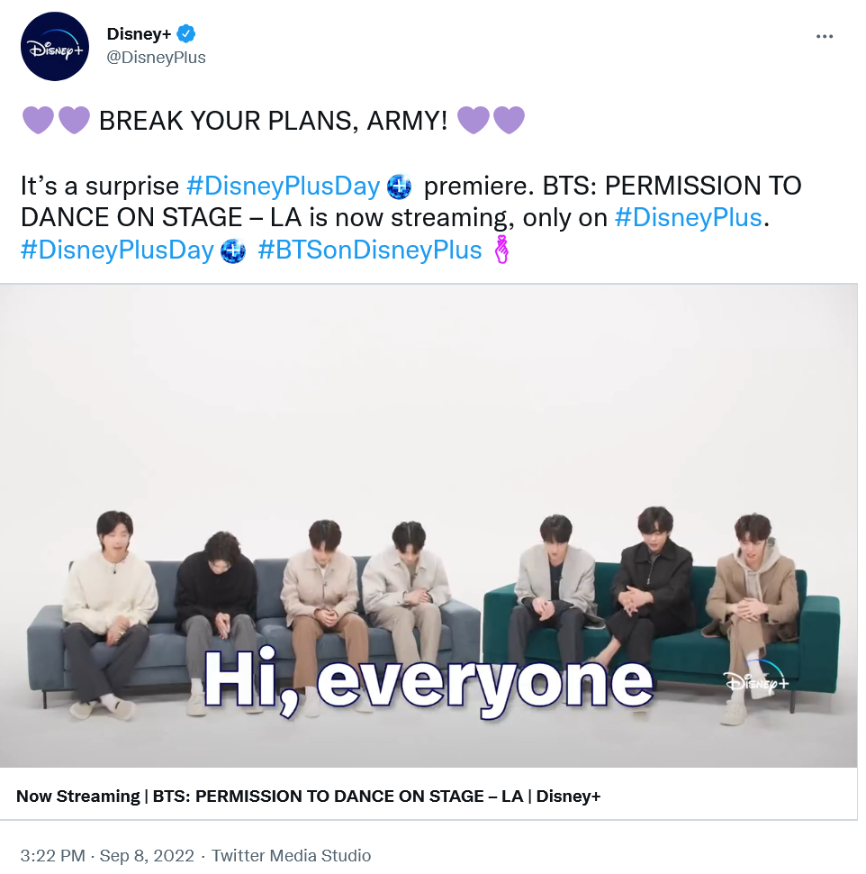Play the BTS video thumbnail
This screenshot has width=866, height=874.
coord(428,525)
